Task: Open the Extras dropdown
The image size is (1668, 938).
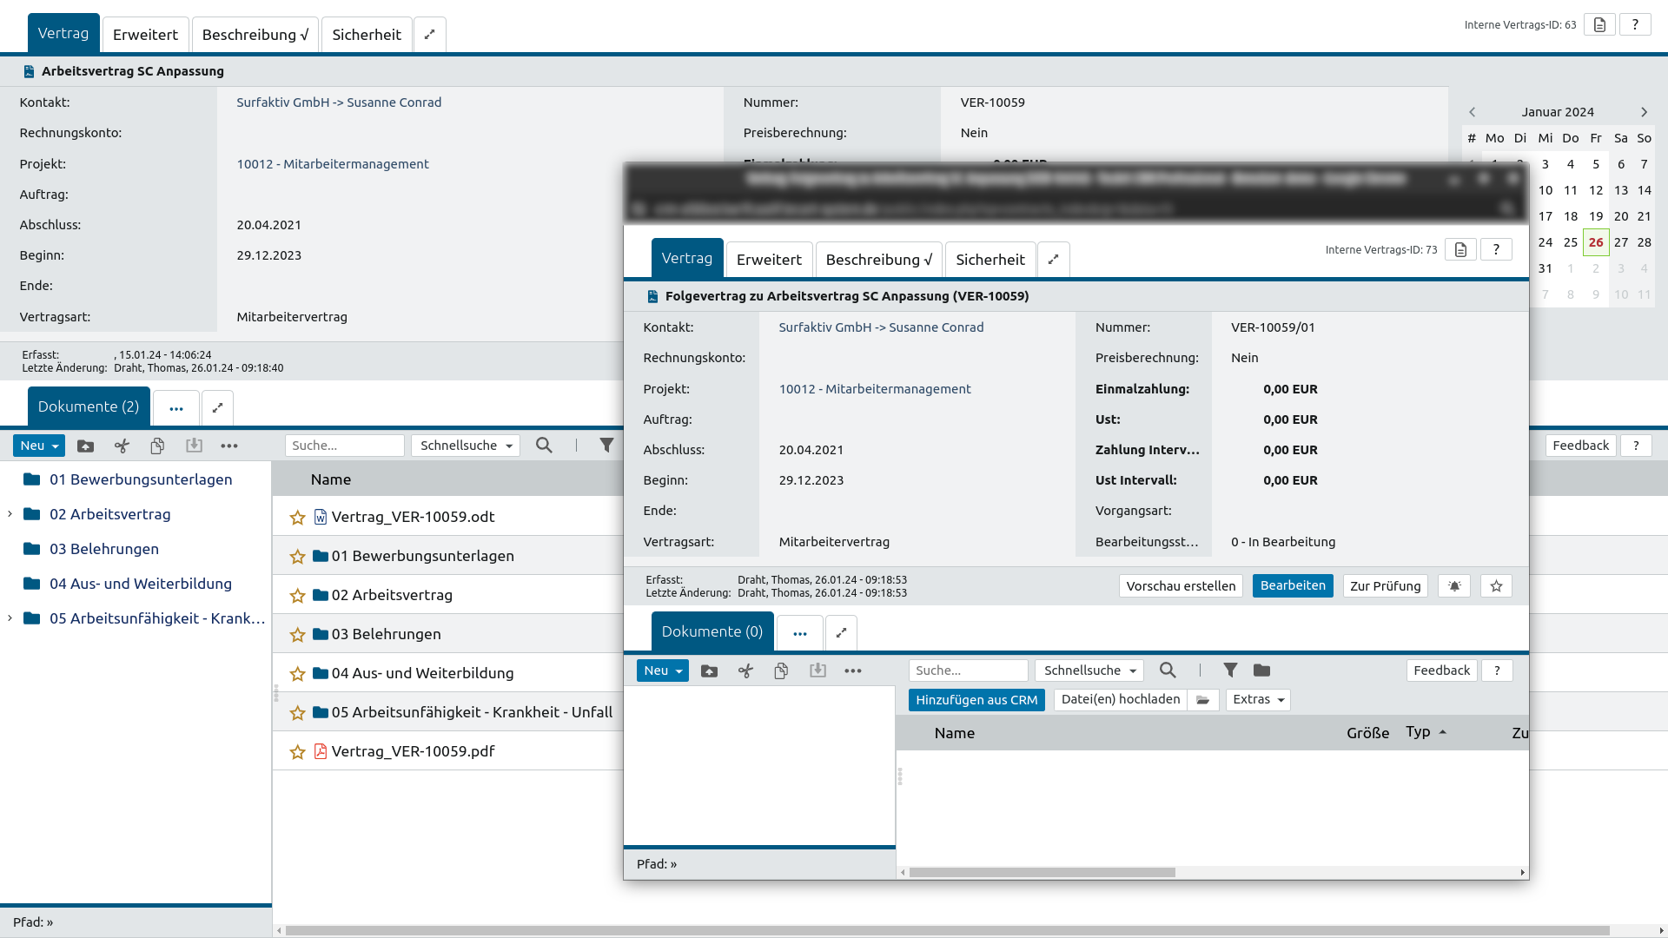Action: [x=1257, y=700]
